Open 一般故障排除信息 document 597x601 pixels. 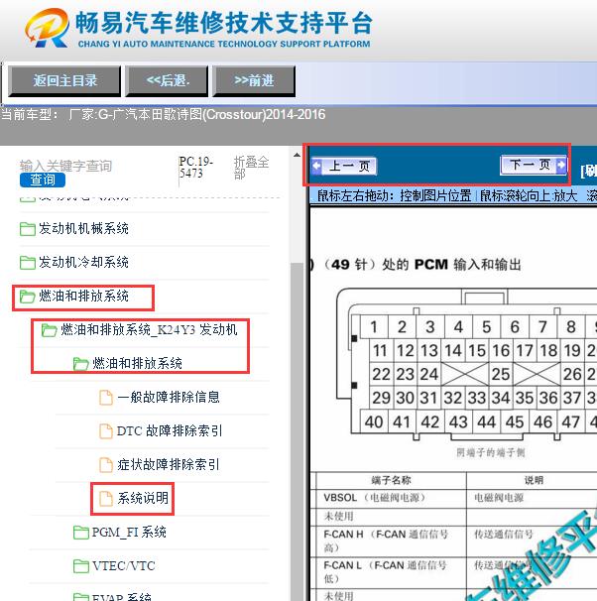[169, 397]
